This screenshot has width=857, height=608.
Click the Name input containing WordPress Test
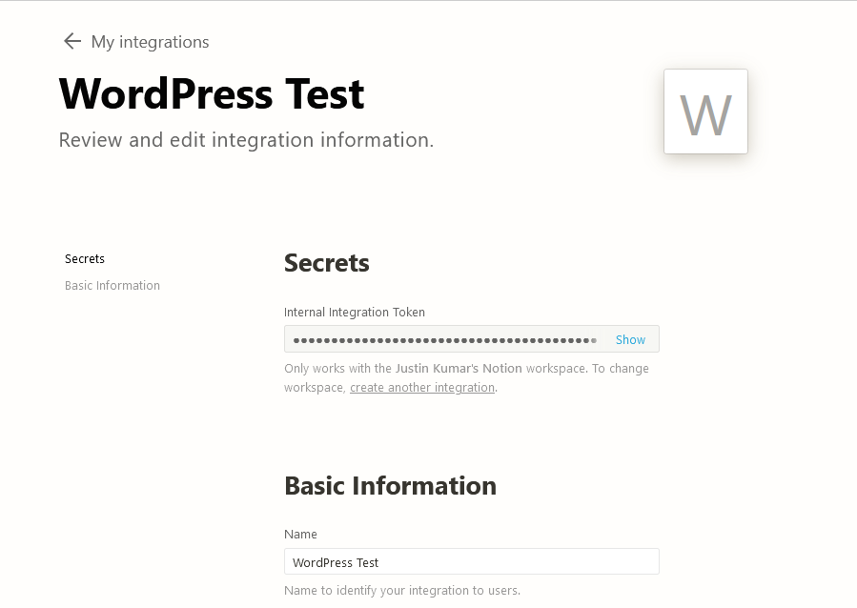(x=472, y=561)
